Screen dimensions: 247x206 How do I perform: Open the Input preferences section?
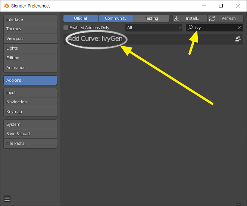click(30, 93)
